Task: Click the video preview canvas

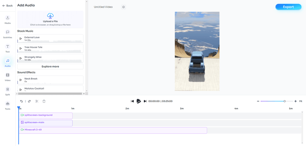Action: [197, 51]
